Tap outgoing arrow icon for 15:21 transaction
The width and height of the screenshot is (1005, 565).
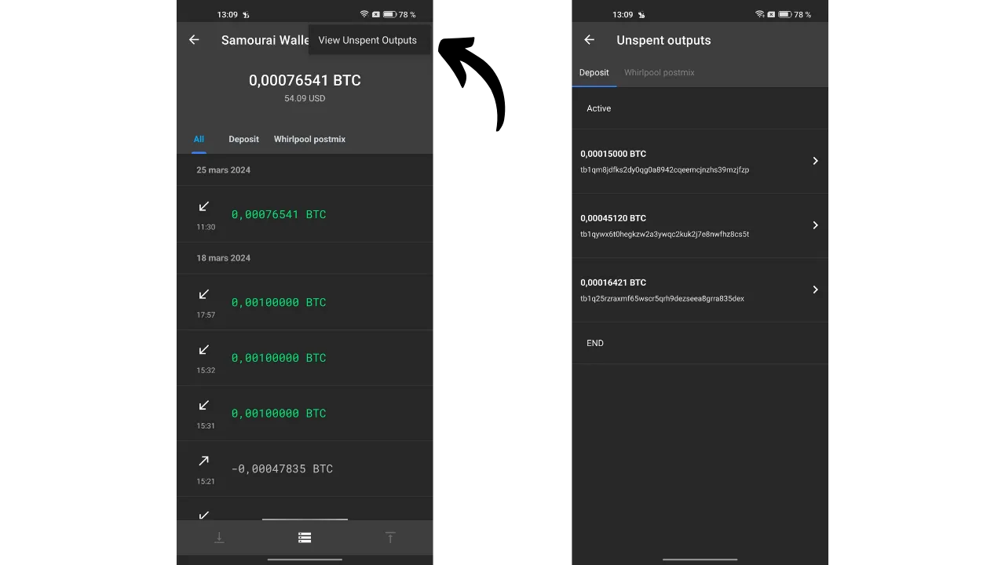(204, 461)
